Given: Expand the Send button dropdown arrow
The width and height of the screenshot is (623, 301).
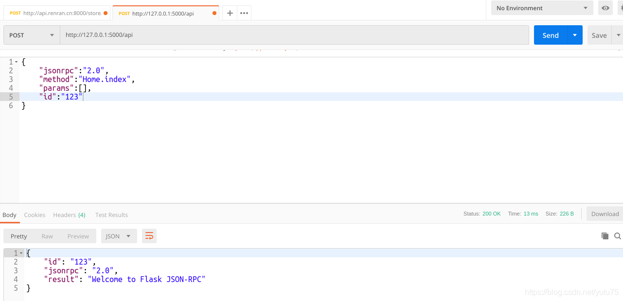Looking at the screenshot, I should point(574,34).
